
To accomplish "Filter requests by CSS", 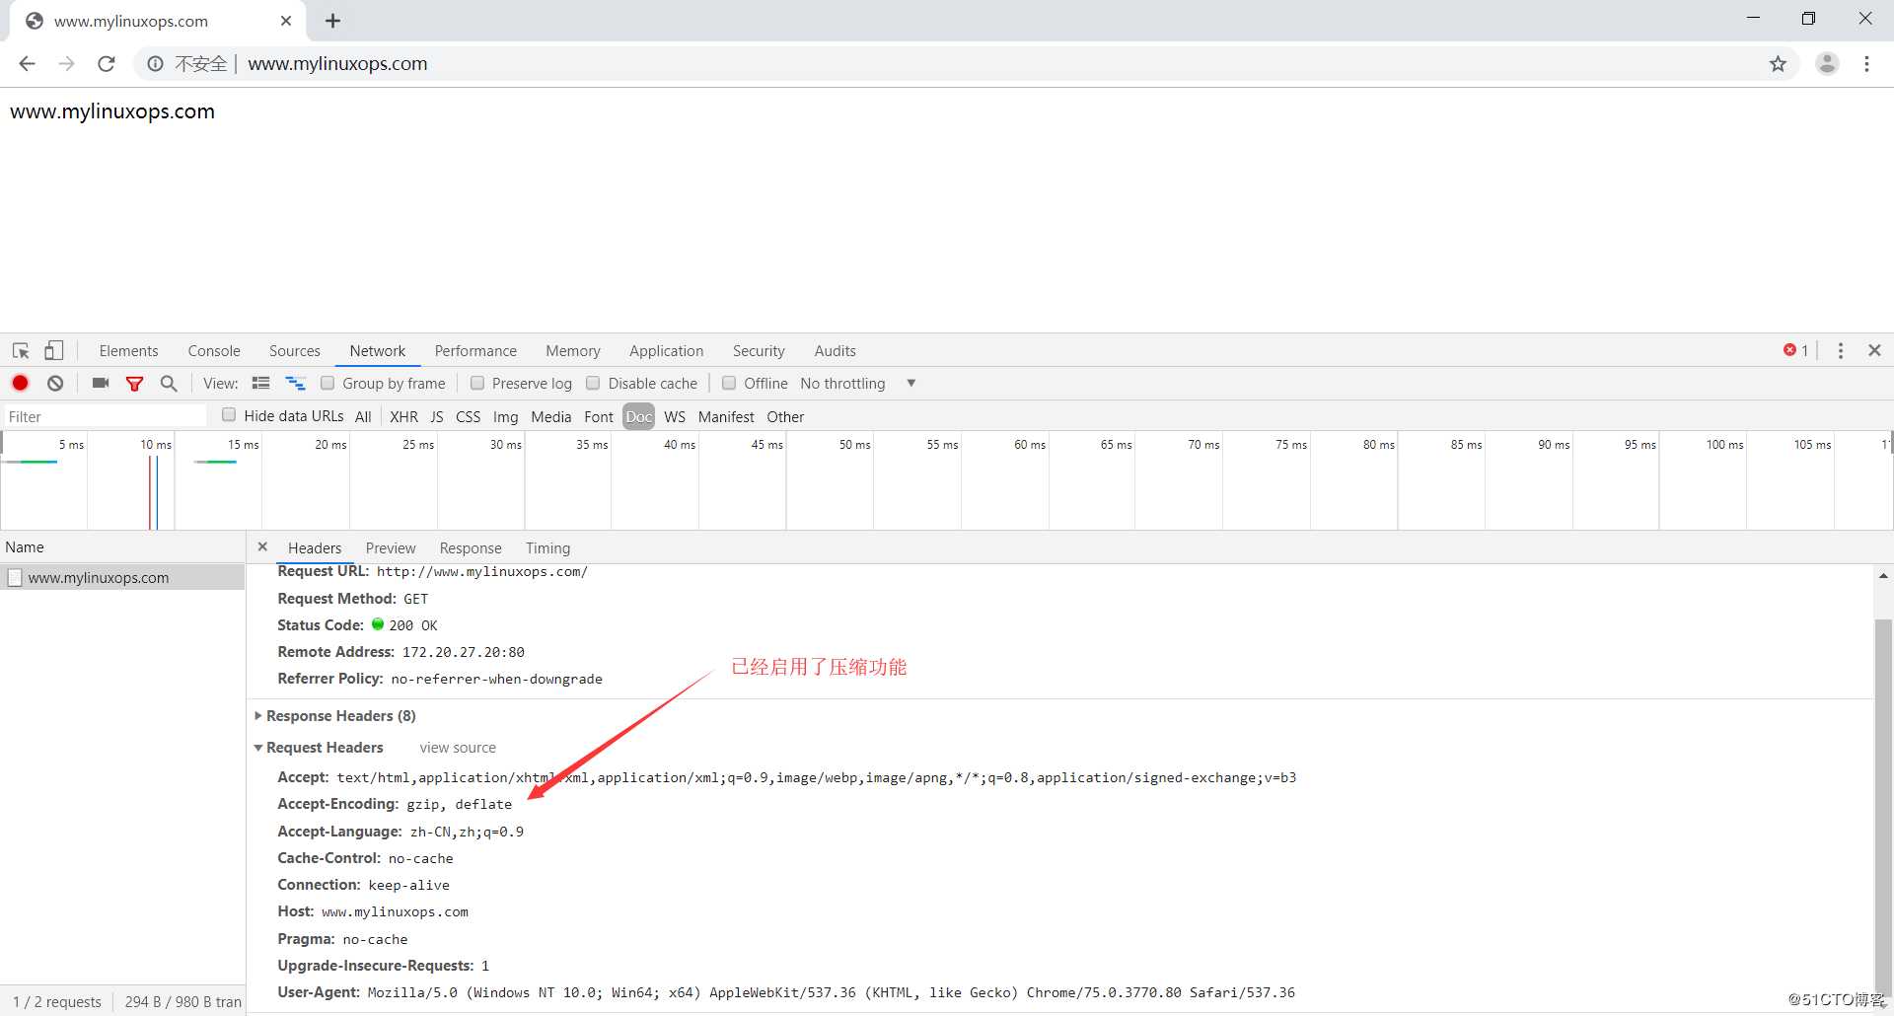I will tap(469, 417).
